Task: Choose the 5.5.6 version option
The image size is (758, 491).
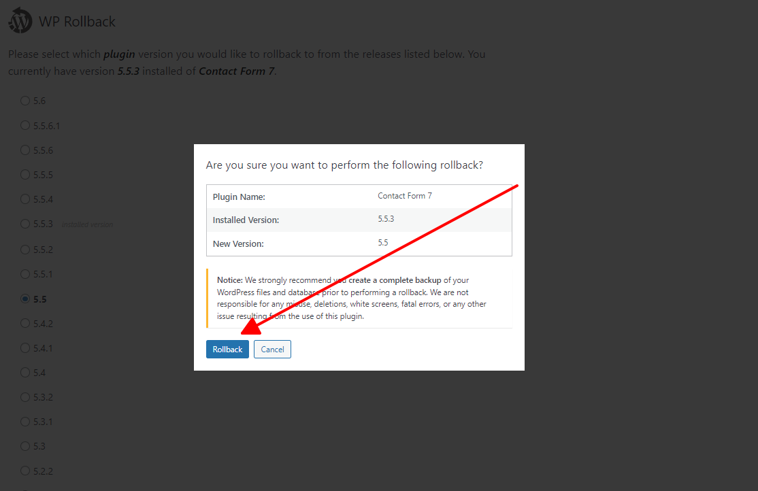Action: 25,150
